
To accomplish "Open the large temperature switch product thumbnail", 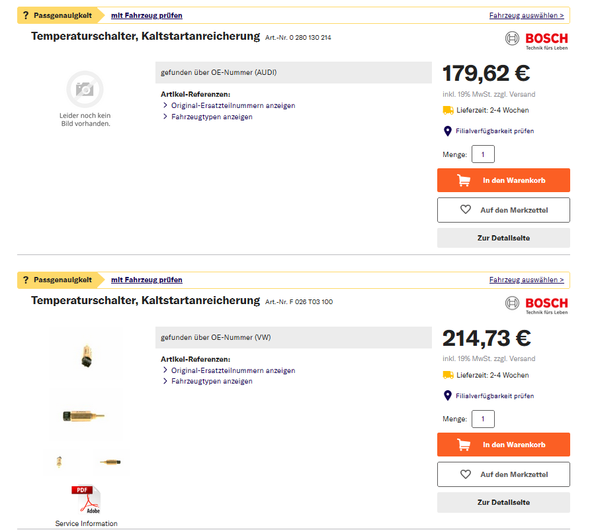I will tap(85, 417).
